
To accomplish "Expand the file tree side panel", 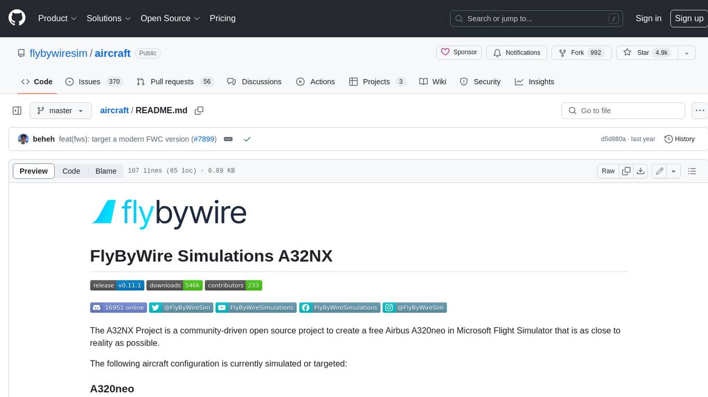I will 17,111.
